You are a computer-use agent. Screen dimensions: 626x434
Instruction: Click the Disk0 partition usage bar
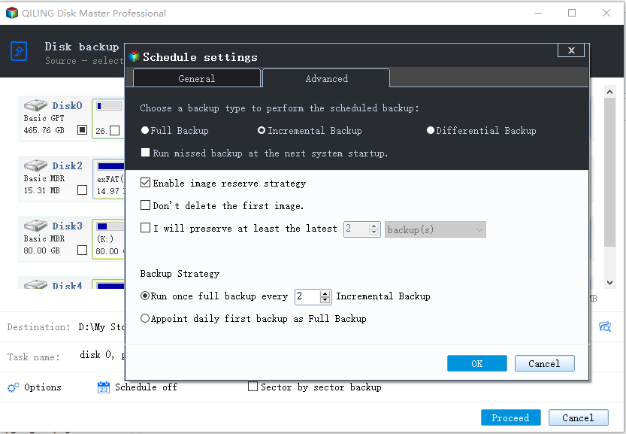[109, 106]
